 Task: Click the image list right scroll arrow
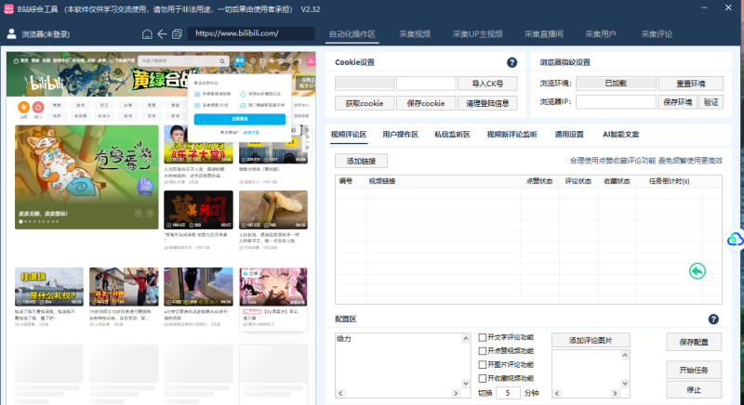click(615, 393)
